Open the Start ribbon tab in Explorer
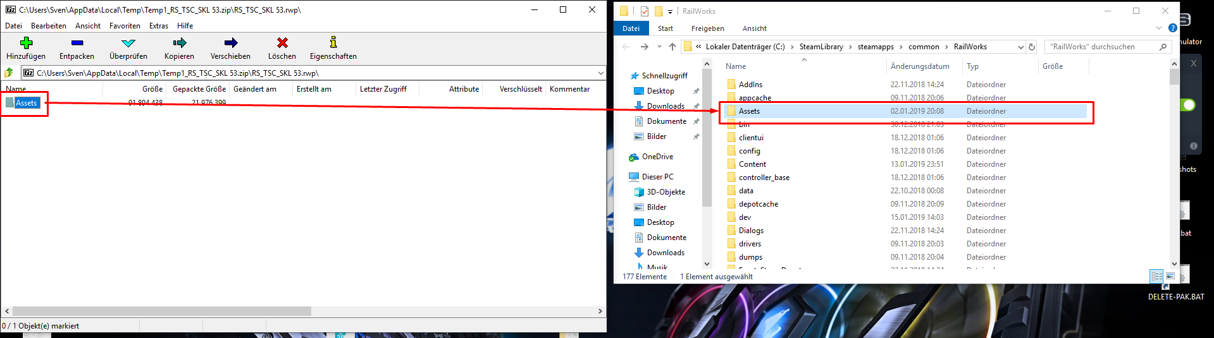 [666, 28]
